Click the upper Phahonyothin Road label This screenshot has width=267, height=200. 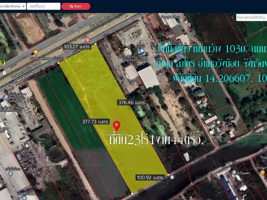click(x=103, y=21)
